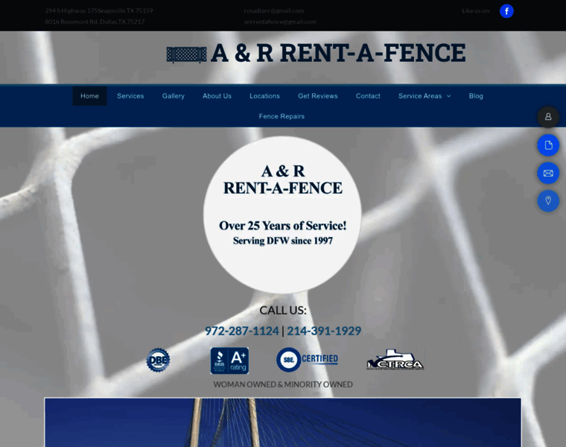Click the 8016 Rosemont Rd Dallas address
Image resolution: width=566 pixels, height=447 pixels.
[x=95, y=22]
